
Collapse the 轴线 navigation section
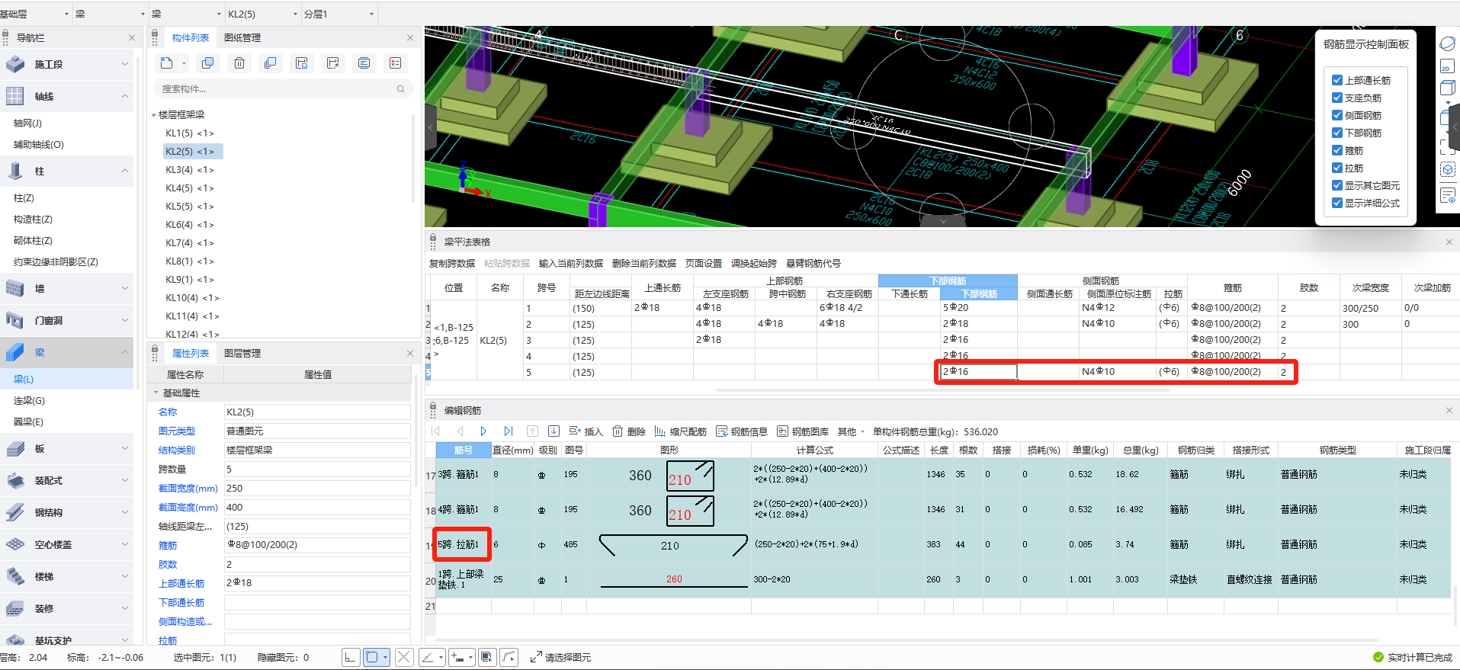pyautogui.click(x=125, y=96)
